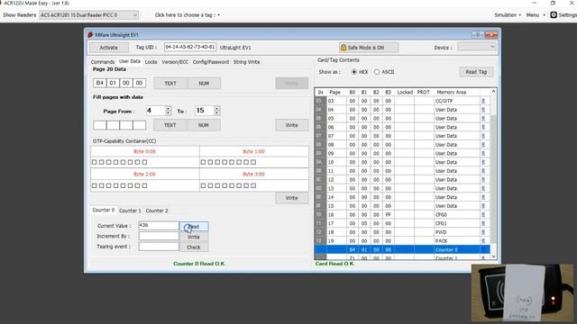Click the Check button for tearing event
Image resolution: width=577 pixels, height=324 pixels.
point(194,247)
